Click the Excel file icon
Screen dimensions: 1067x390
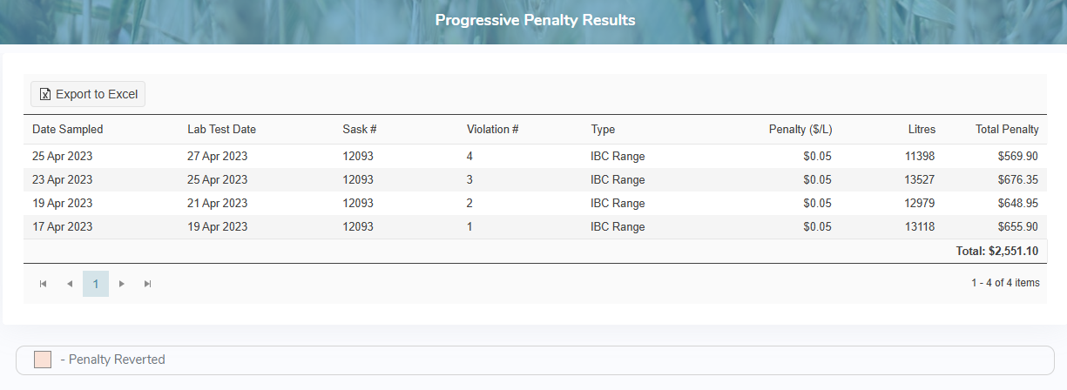pos(45,94)
